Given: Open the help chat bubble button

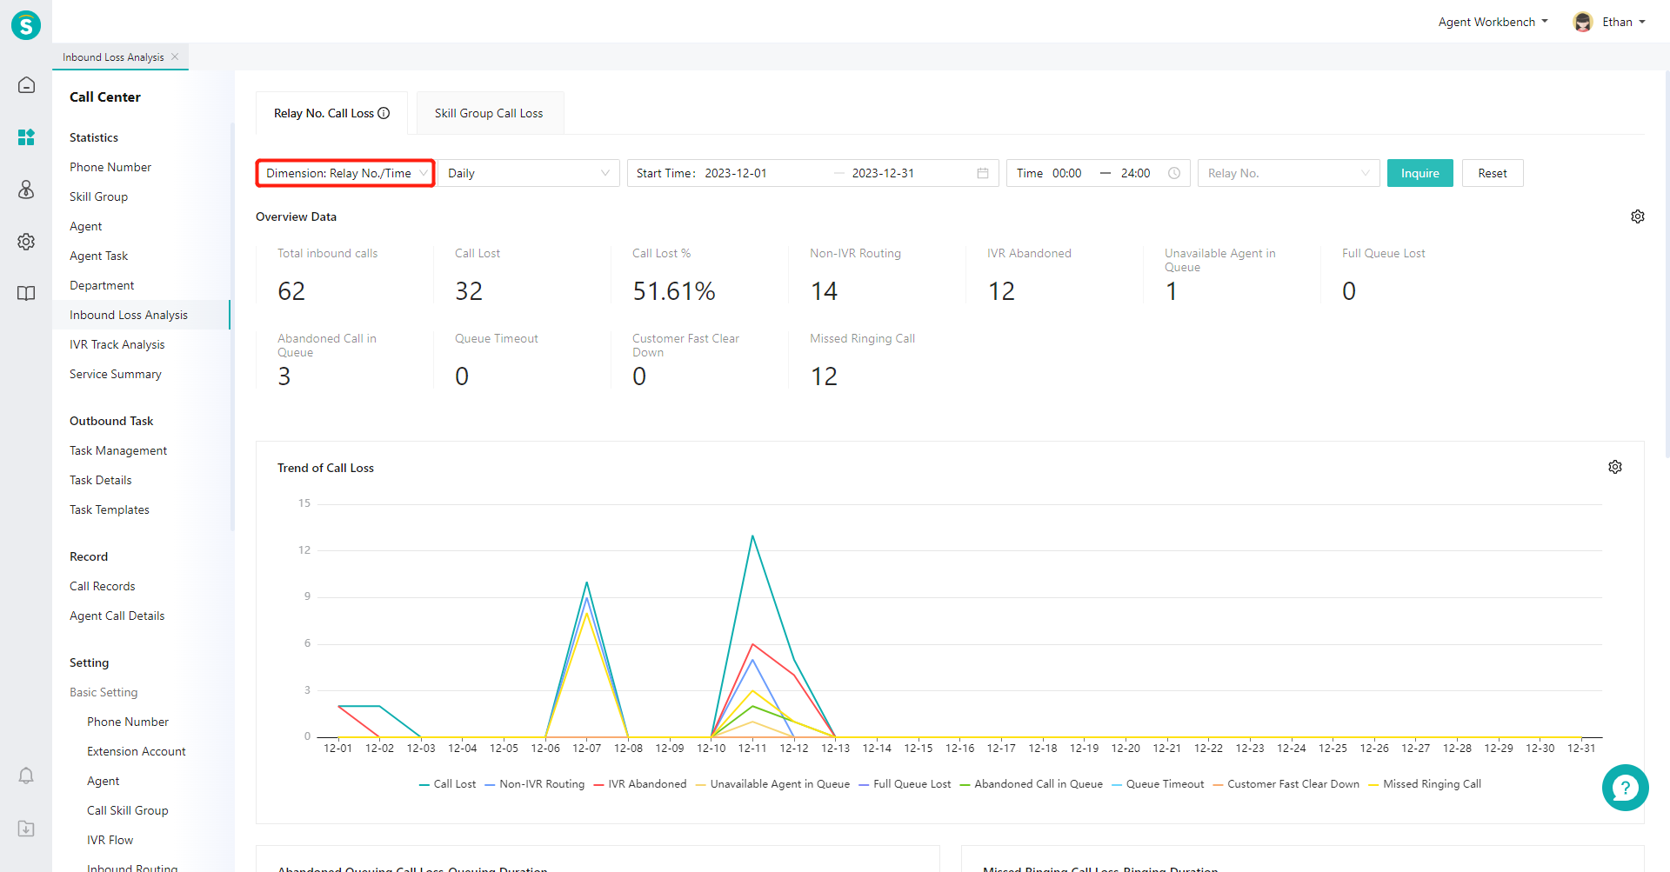Looking at the screenshot, I should 1625,788.
